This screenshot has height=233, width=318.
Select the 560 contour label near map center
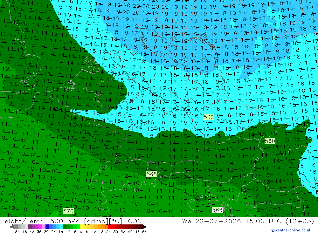click(209, 117)
